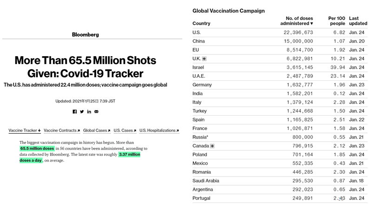Open the U.S. Cases link
Screen dimensions: 372x209
point(125,131)
